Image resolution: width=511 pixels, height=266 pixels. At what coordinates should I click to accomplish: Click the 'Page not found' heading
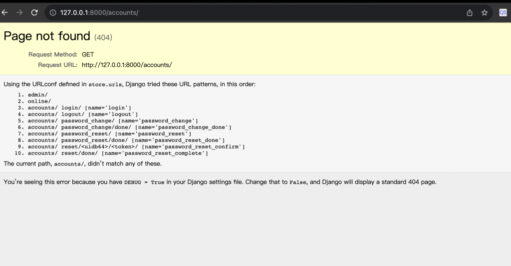pyautogui.click(x=47, y=36)
